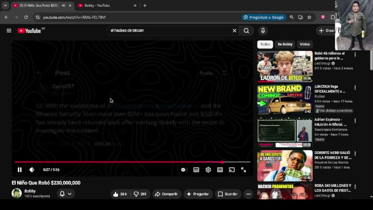Screen dimensions: 373x210
Task: Select the Vistos filter chip
Action: (305, 44)
